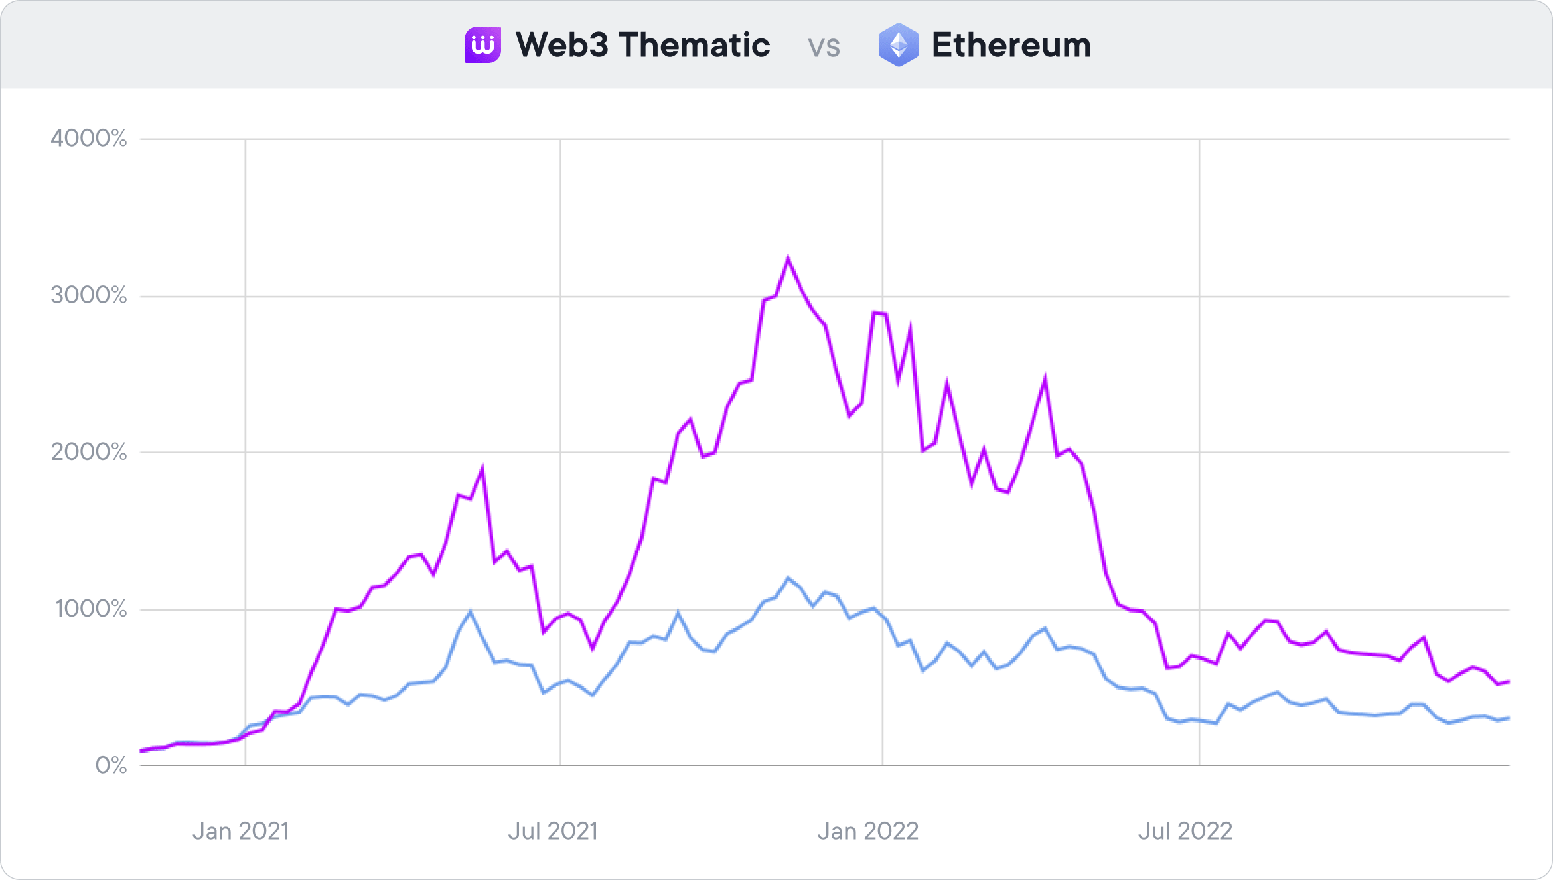1553x880 pixels.
Task: Click the "vs" separator in the header
Action: coord(824,47)
